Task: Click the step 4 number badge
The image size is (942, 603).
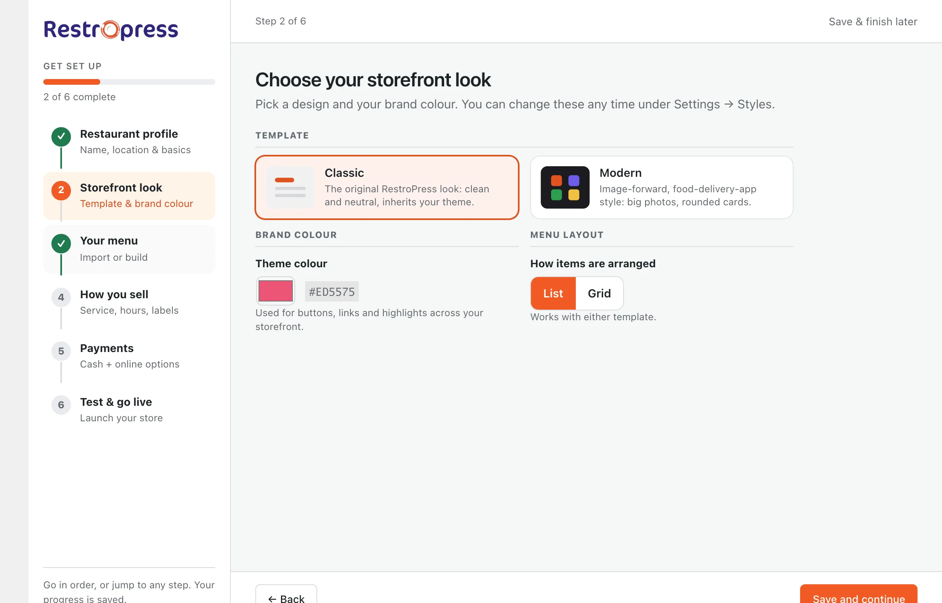Action: tap(61, 297)
